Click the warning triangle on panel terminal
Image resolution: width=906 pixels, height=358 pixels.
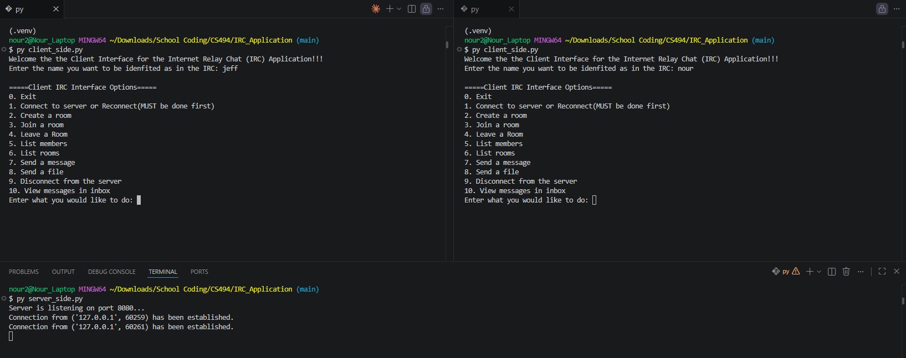tap(796, 271)
